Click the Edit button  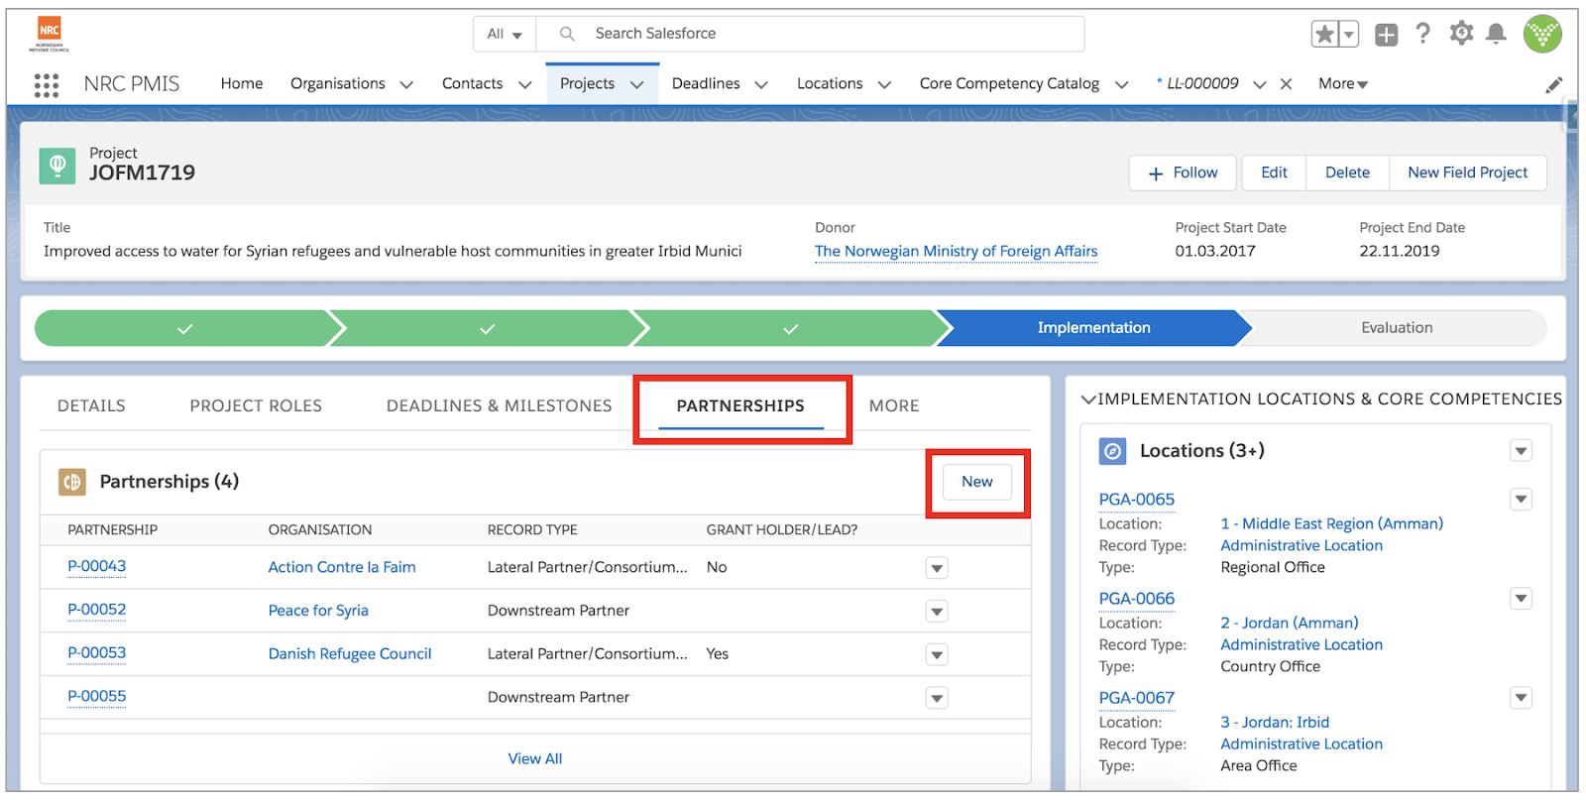[1274, 172]
